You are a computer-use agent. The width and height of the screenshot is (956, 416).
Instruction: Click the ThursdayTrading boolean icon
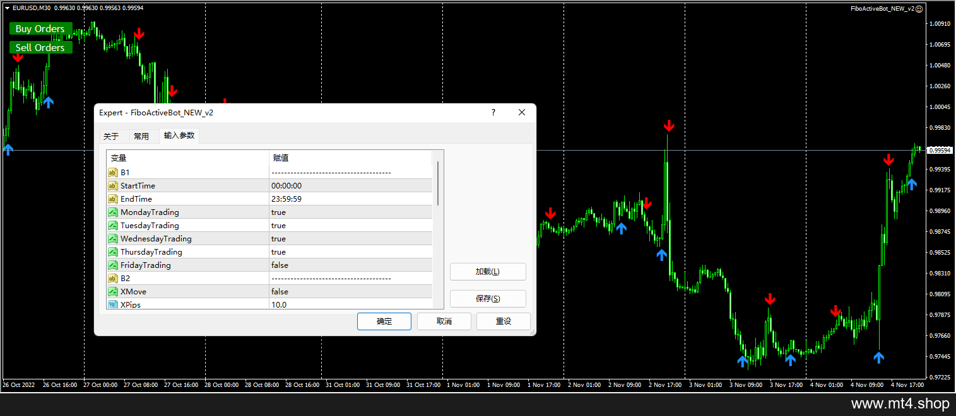113,252
